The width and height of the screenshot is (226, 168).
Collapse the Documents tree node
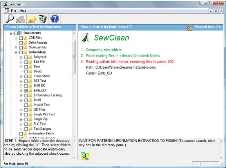click(11, 33)
